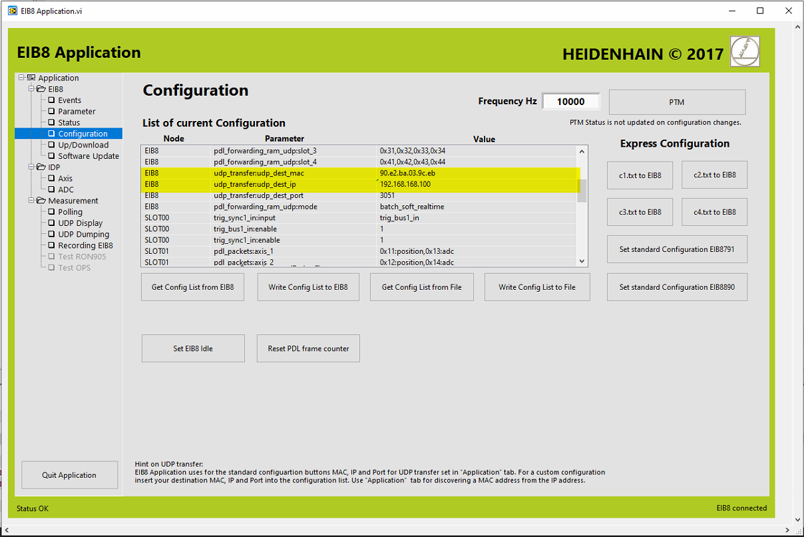This screenshot has width=804, height=537.
Task: Click Write Config List to File
Action: pos(537,287)
